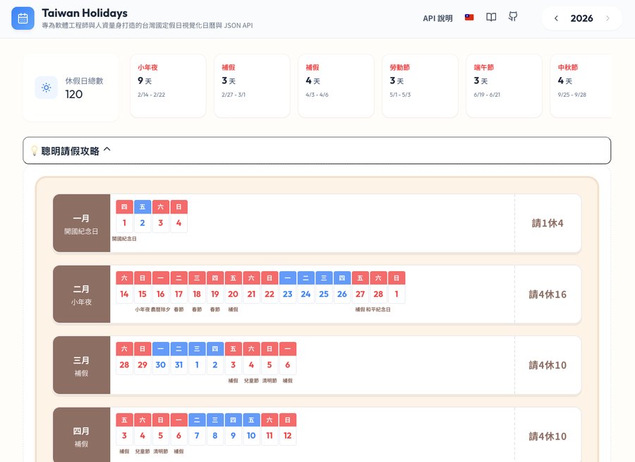Open the GitHub repository icon

click(513, 17)
